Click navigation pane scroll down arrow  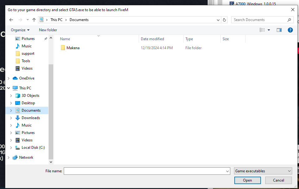click(x=51, y=162)
